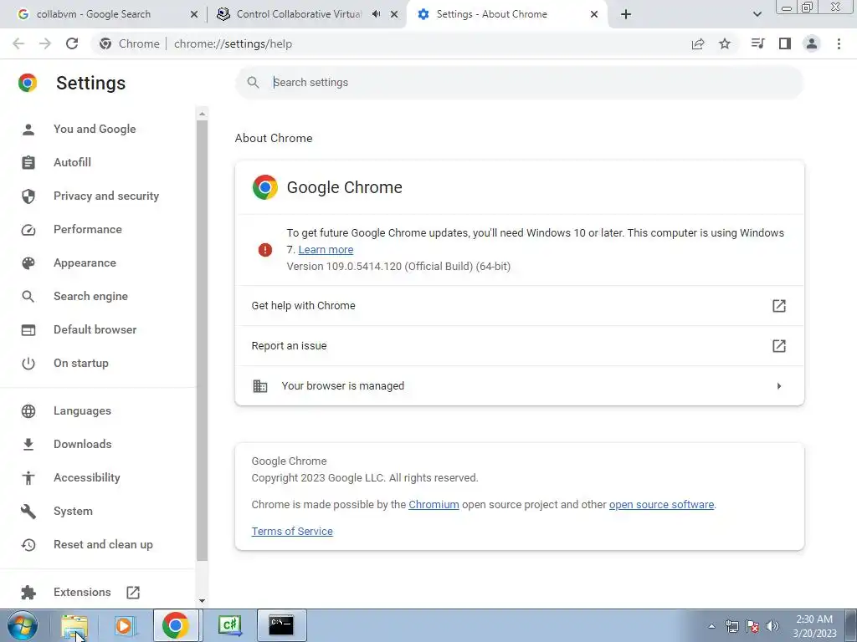Open a new tab with plus button
Viewport: 857px width, 642px height.
(626, 14)
